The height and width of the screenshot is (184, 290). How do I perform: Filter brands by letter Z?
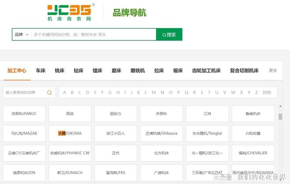[256, 92]
